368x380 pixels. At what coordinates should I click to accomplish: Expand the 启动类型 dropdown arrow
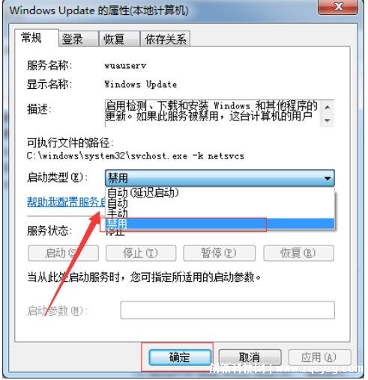click(x=328, y=178)
